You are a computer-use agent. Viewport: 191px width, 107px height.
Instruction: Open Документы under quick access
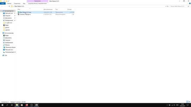click(x=8, y=18)
